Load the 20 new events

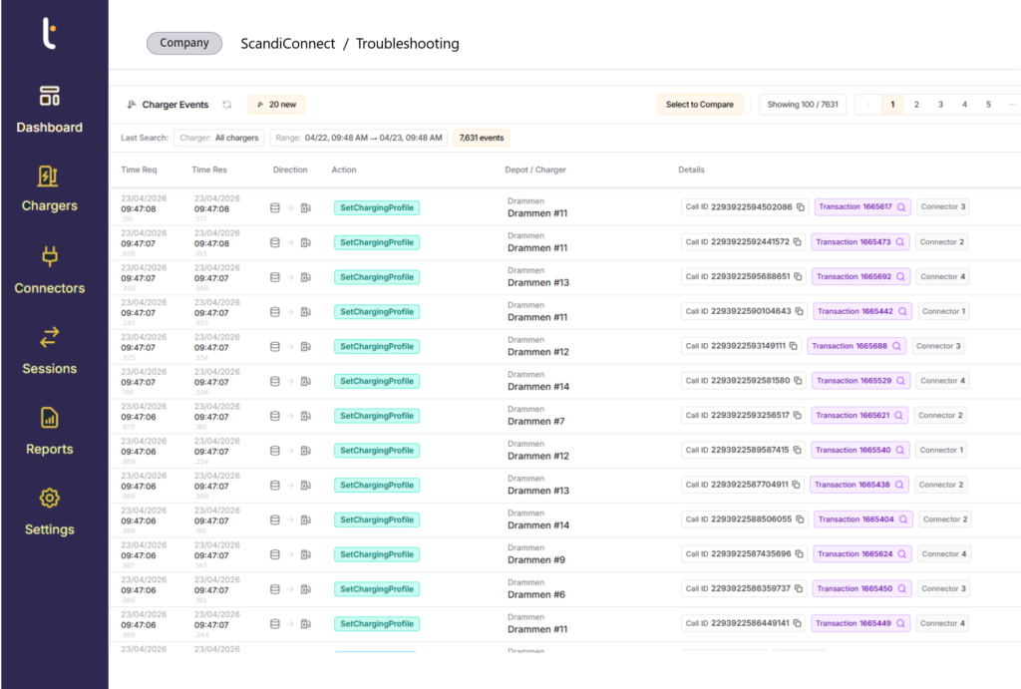pos(277,105)
